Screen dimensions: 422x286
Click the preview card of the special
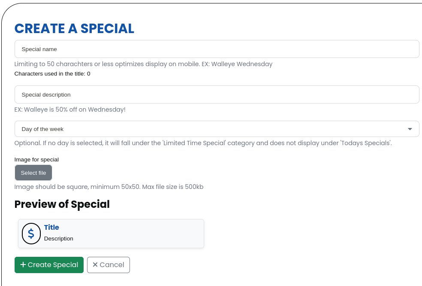coord(111,234)
